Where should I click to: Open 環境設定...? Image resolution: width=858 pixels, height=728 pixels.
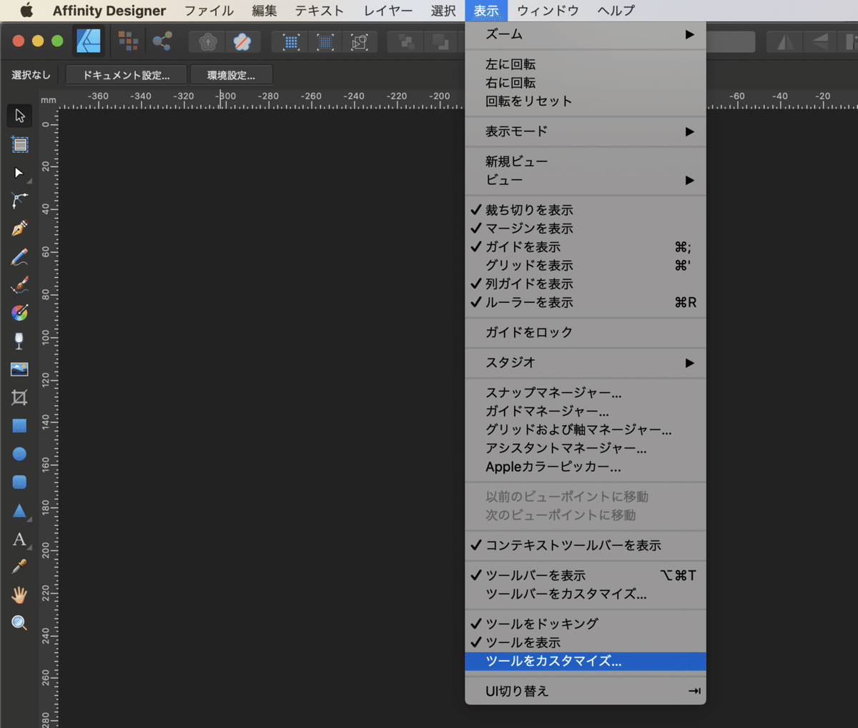[230, 74]
